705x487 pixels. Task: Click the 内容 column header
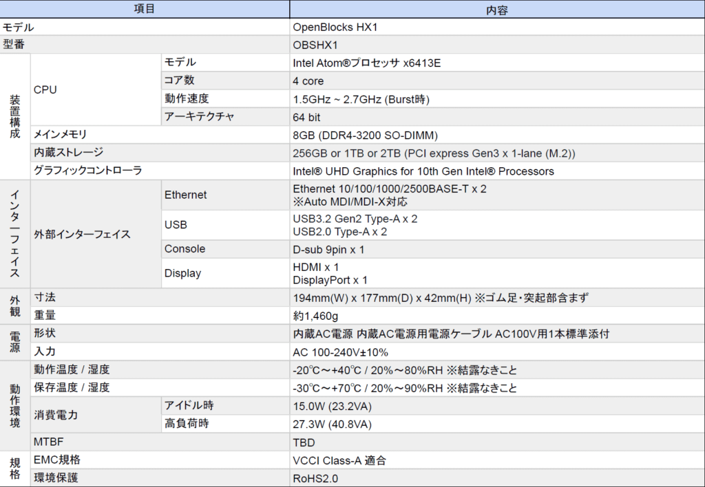click(496, 9)
